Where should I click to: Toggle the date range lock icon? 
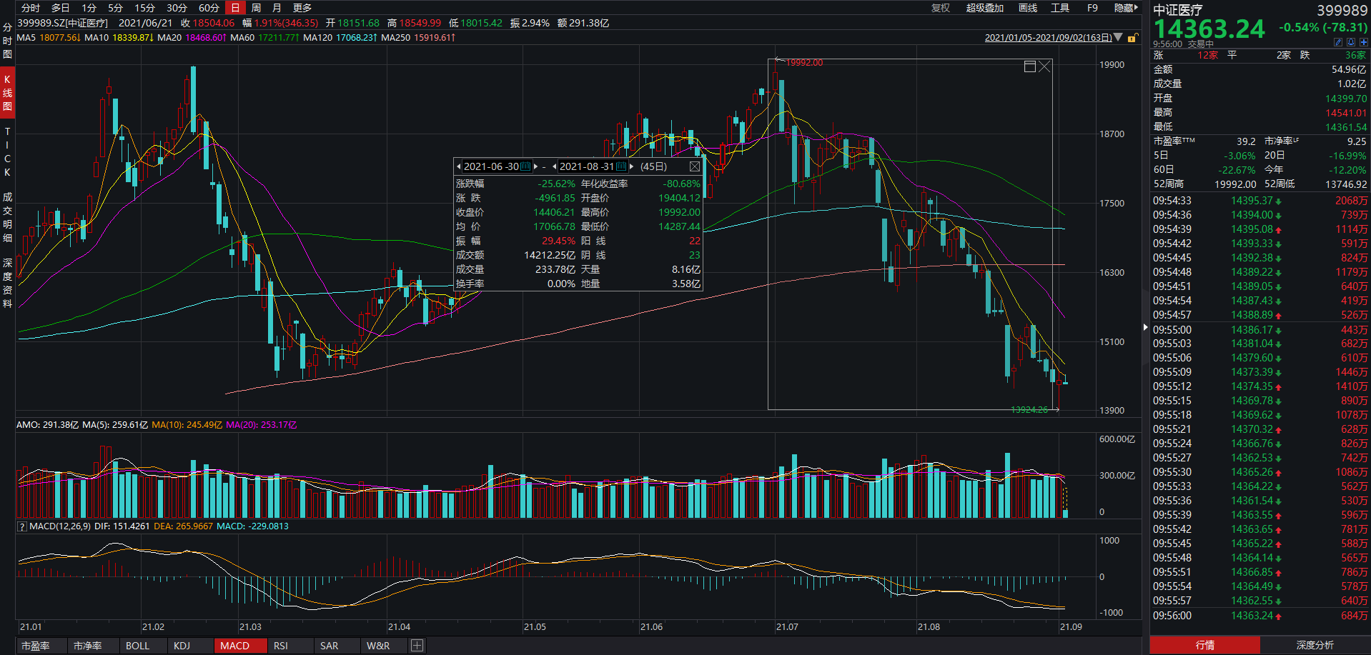pos(1132,38)
